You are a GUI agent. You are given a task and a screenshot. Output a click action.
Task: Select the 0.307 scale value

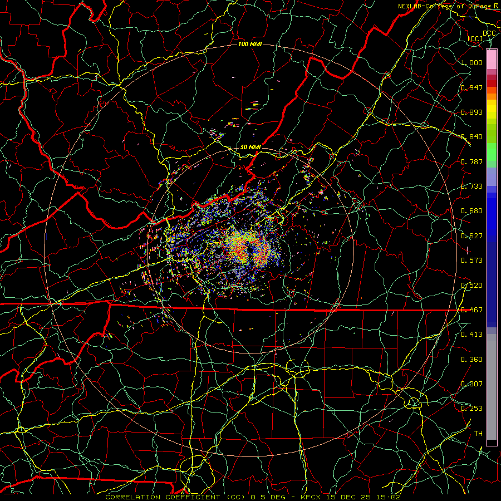[x=471, y=384]
